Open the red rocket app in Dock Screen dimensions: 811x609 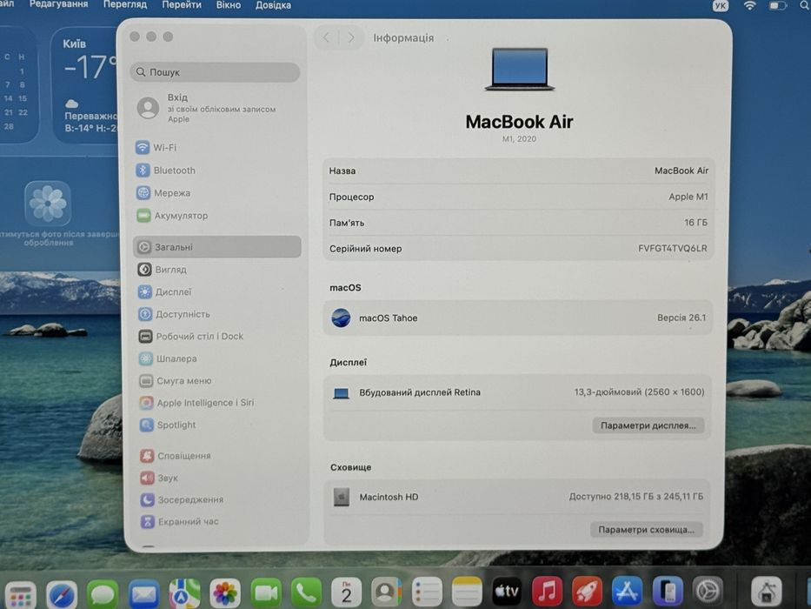click(x=587, y=591)
